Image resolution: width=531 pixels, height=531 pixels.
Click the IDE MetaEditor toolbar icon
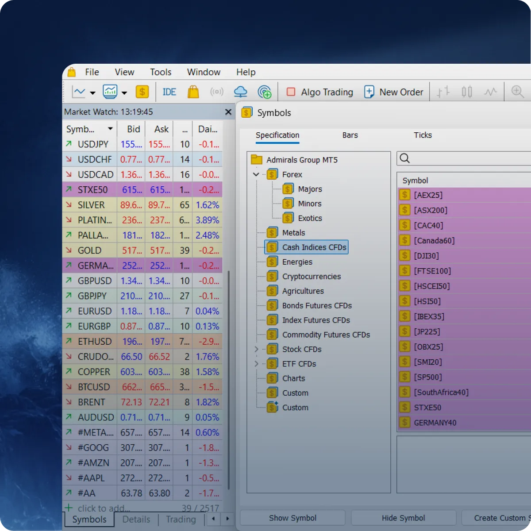pos(169,92)
